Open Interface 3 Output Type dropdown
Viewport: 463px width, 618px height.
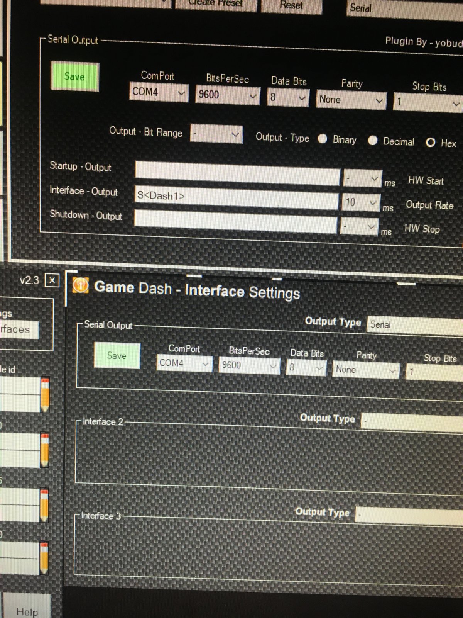pos(409,515)
